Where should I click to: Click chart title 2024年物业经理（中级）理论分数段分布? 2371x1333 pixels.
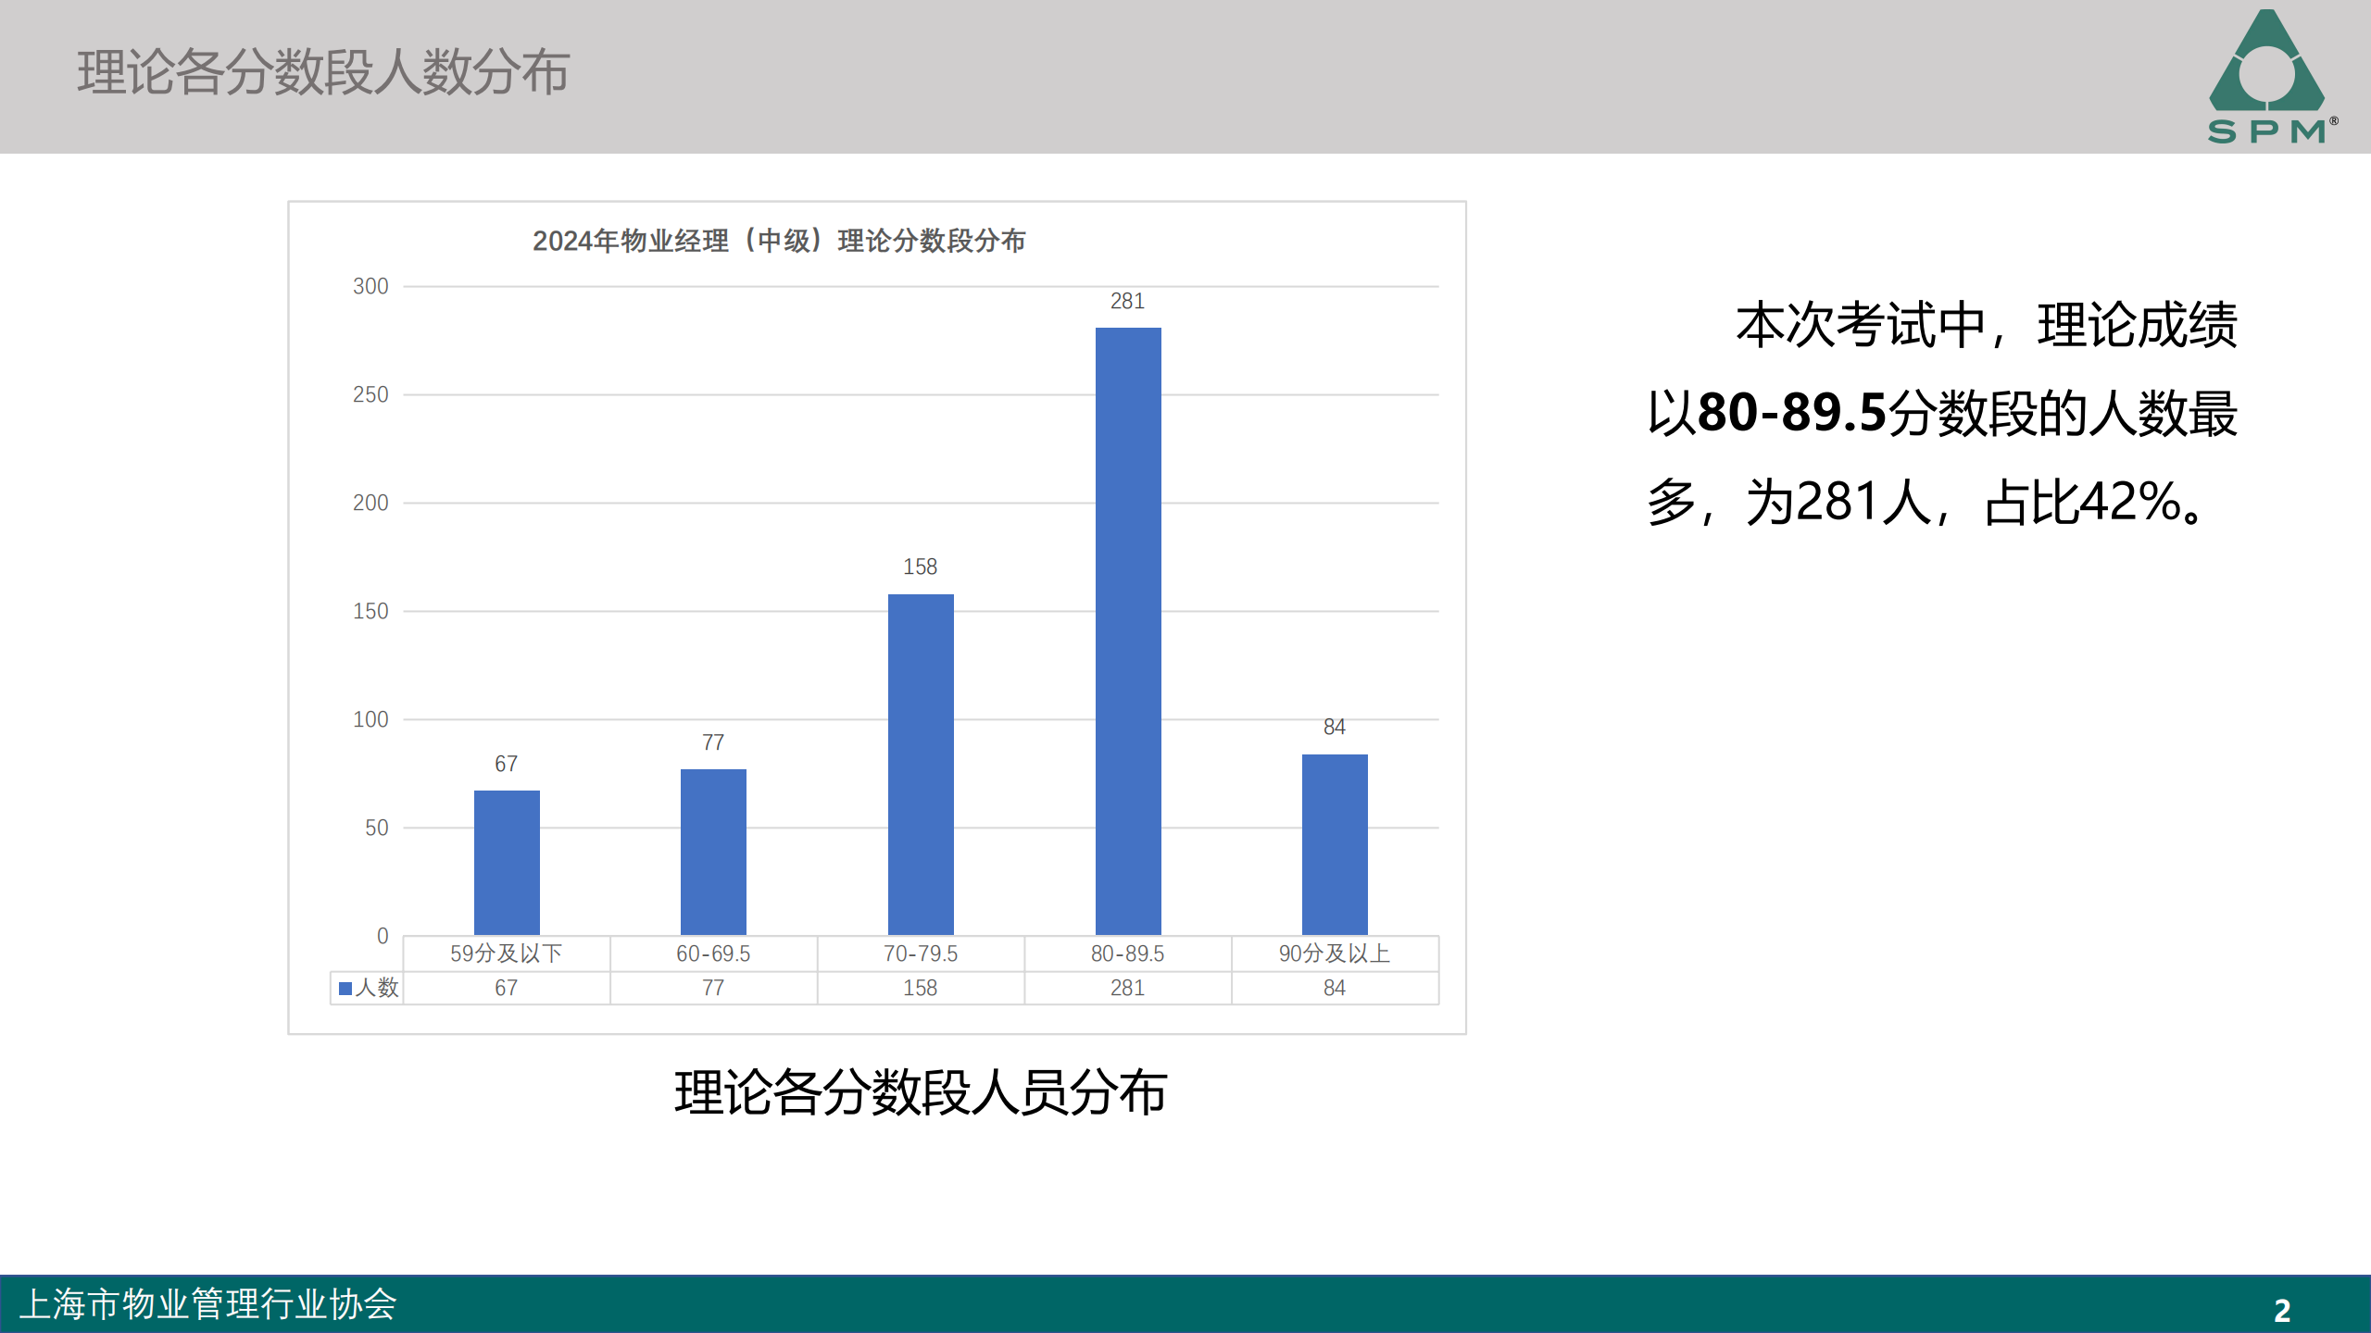point(779,241)
